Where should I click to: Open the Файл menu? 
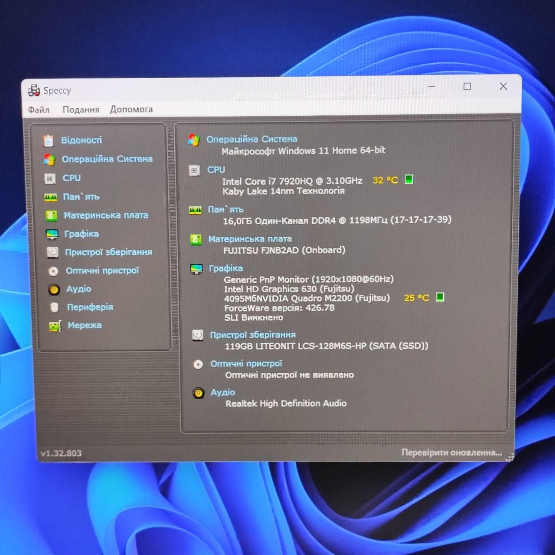tap(39, 110)
